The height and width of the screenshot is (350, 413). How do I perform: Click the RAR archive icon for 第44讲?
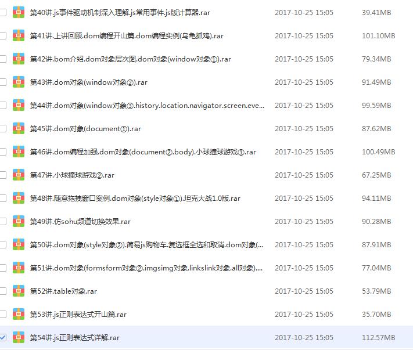pyautogui.click(x=19, y=105)
